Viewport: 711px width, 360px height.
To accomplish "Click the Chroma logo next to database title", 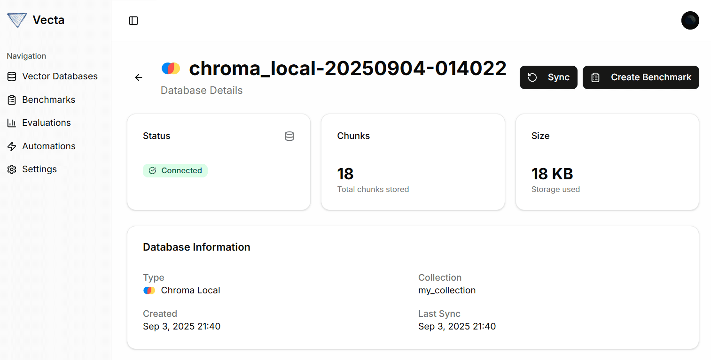I will pyautogui.click(x=171, y=68).
